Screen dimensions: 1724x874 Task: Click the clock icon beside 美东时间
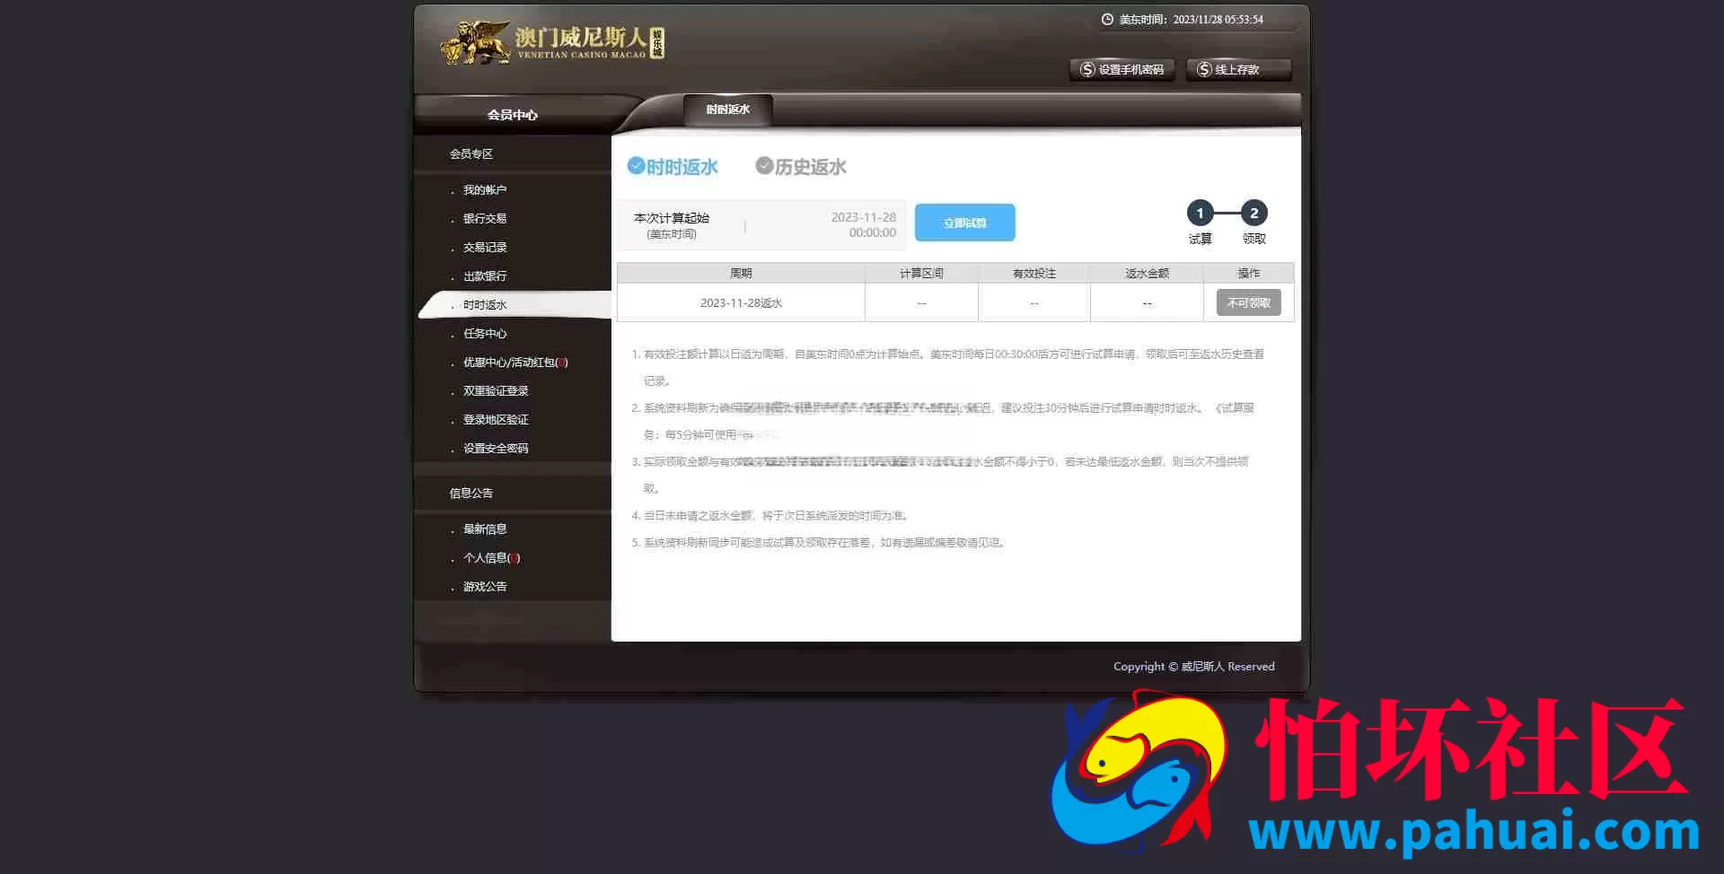[1107, 19]
